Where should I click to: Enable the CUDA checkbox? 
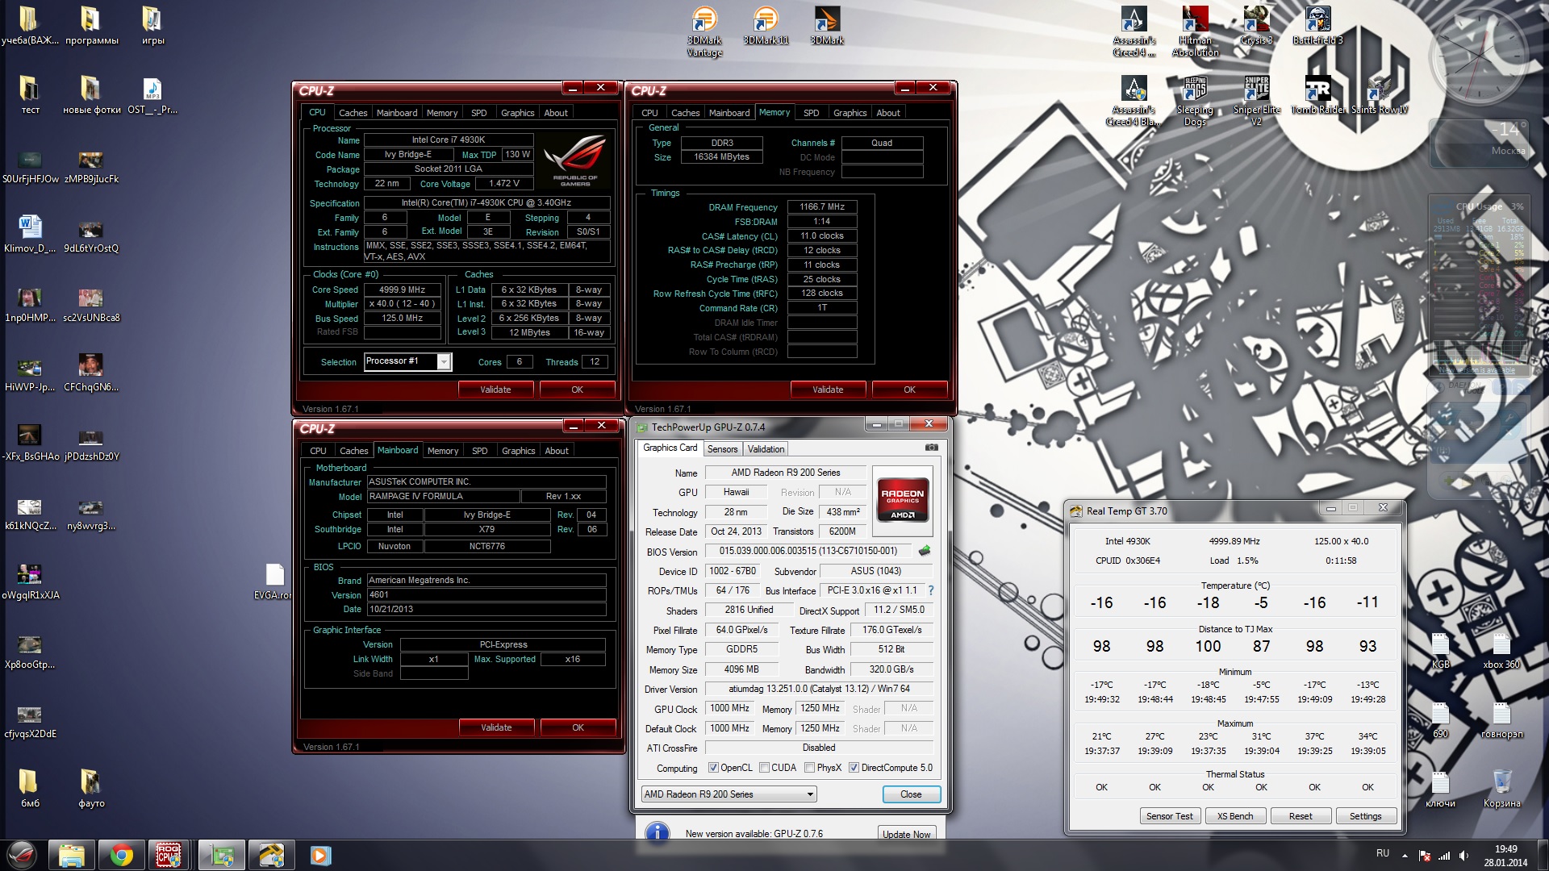click(764, 768)
